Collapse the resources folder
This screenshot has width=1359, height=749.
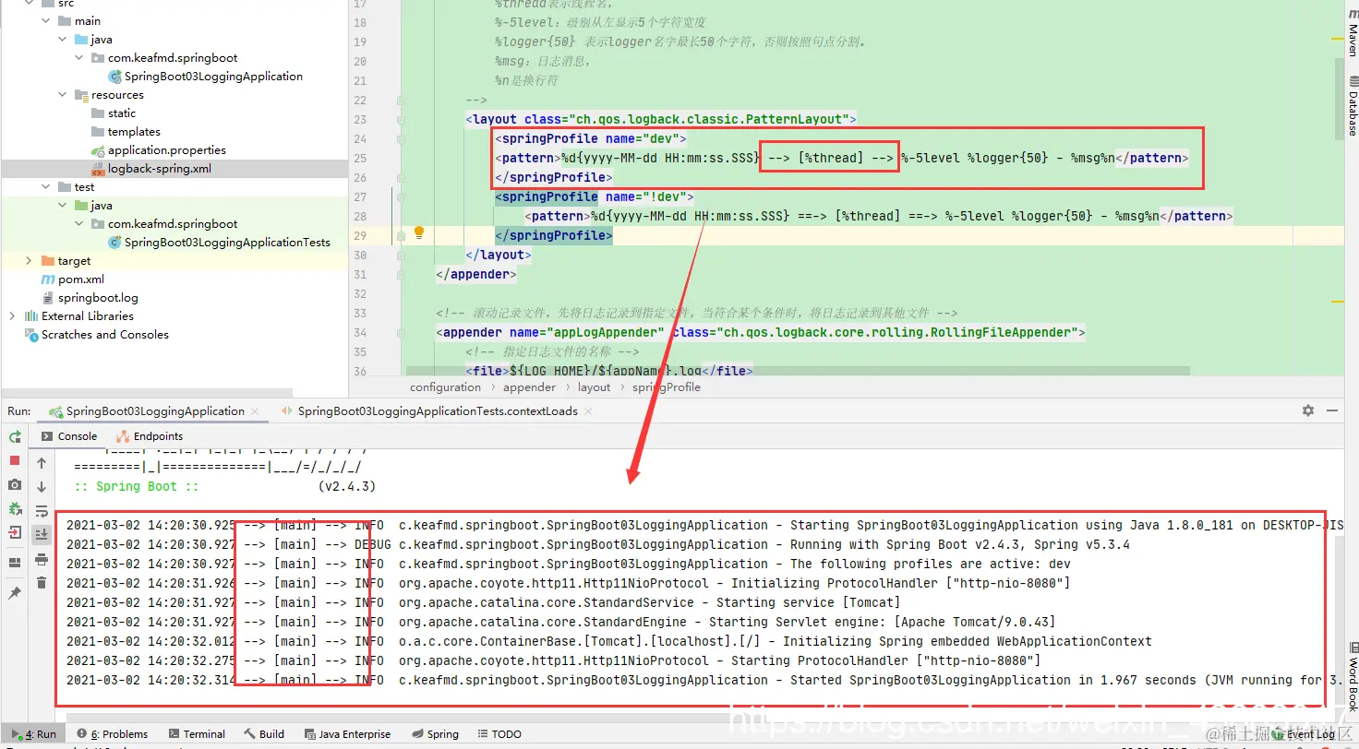[x=63, y=95]
